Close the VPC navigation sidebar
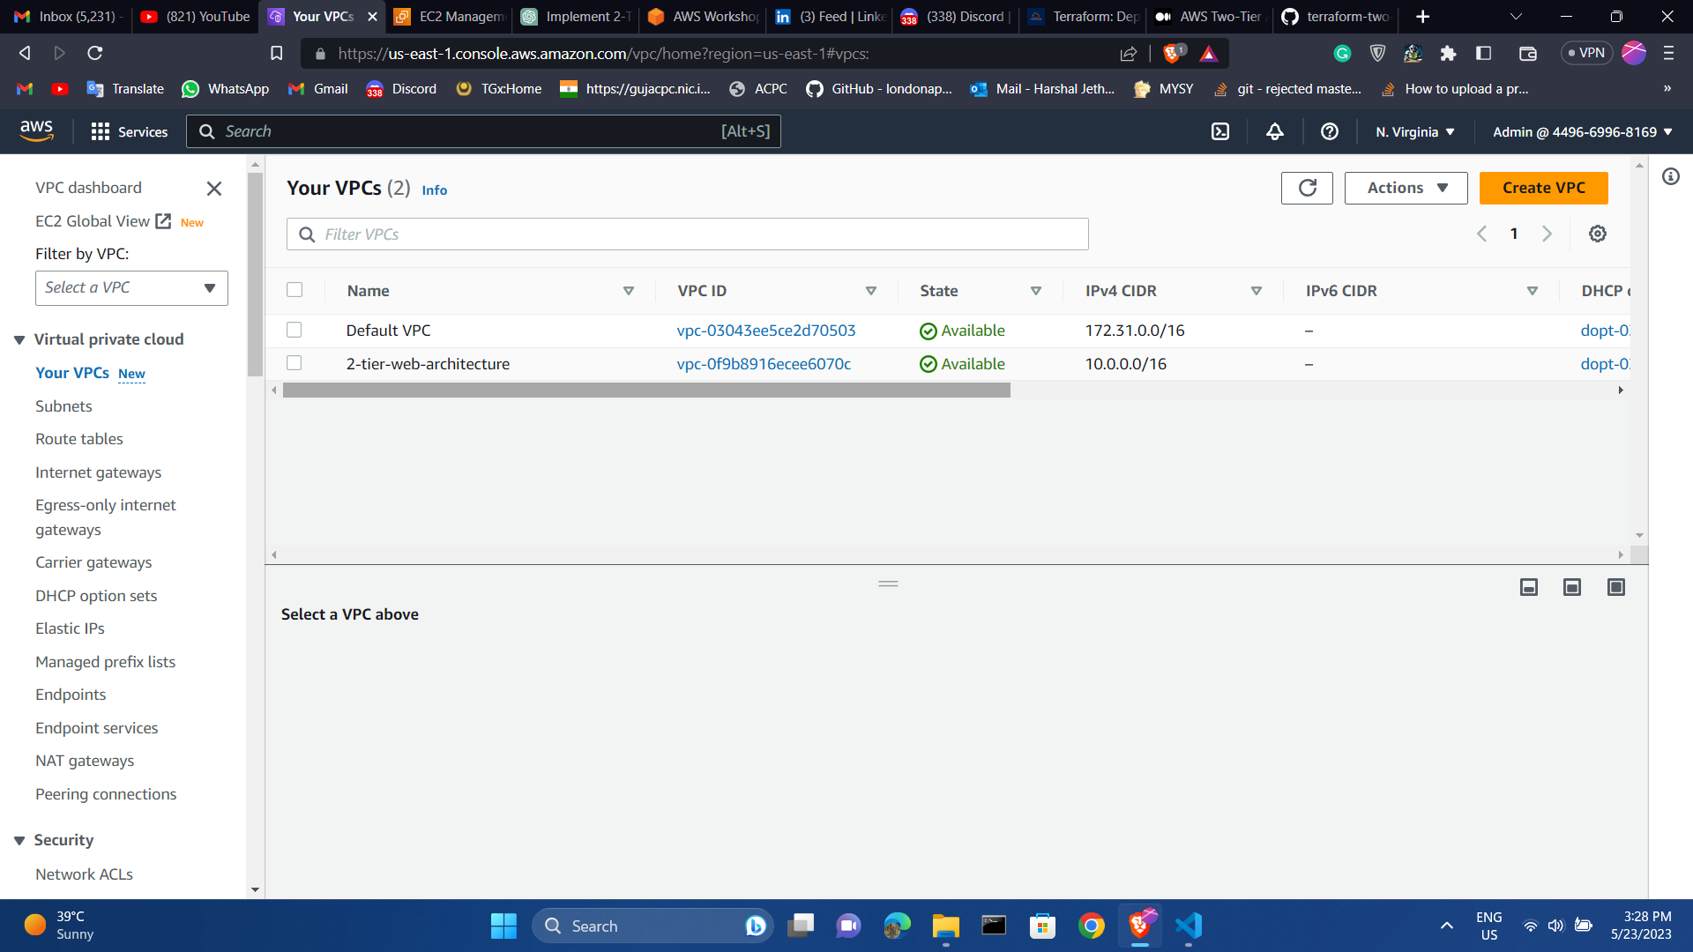The width and height of the screenshot is (1693, 952). pos(213,188)
